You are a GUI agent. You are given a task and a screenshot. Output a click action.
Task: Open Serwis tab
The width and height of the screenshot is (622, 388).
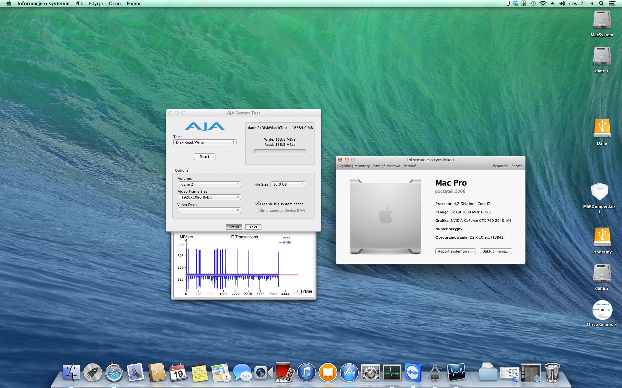click(517, 166)
